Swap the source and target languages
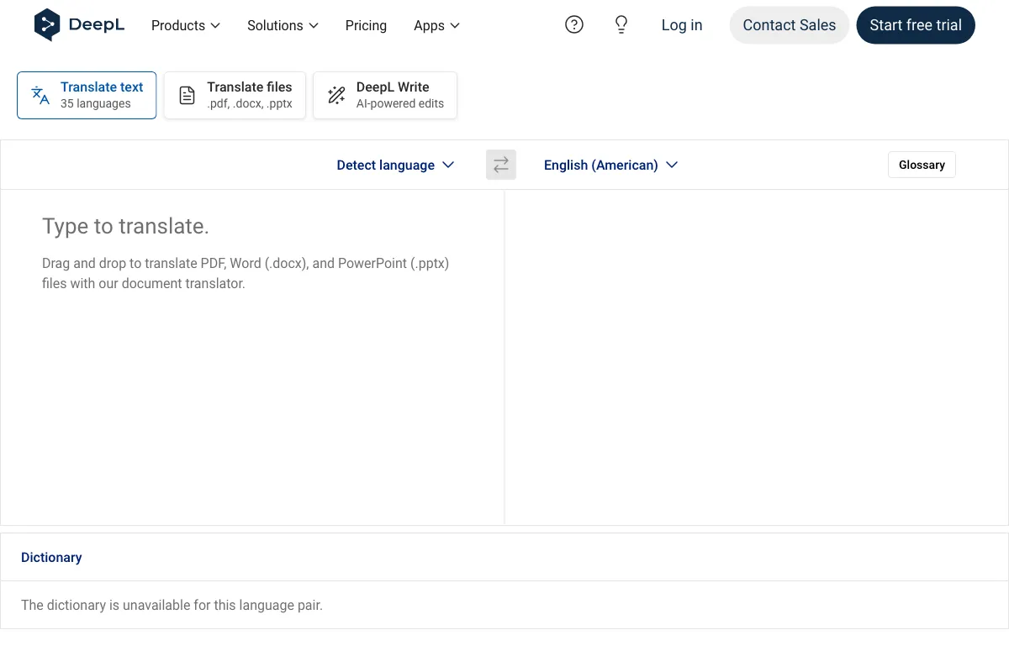The image size is (1009, 672). [x=500, y=165]
